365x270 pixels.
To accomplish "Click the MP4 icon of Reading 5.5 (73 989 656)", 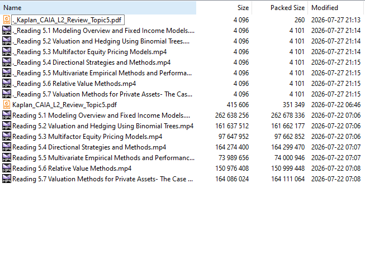I will tap(7, 158).
